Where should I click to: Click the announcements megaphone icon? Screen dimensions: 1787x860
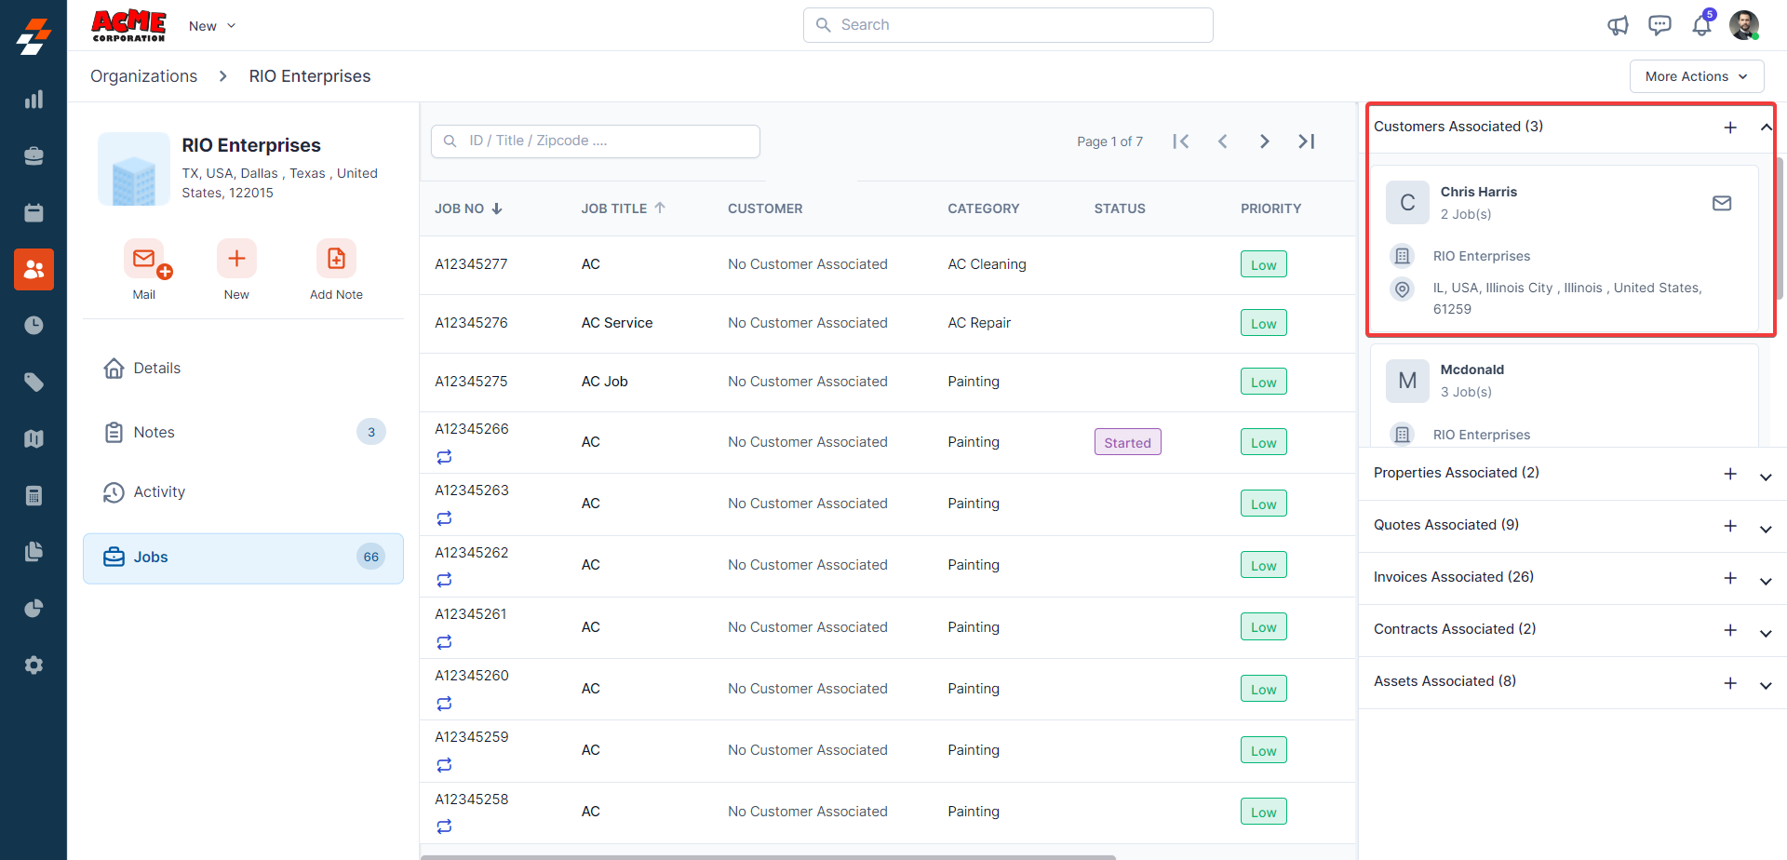coord(1618,25)
